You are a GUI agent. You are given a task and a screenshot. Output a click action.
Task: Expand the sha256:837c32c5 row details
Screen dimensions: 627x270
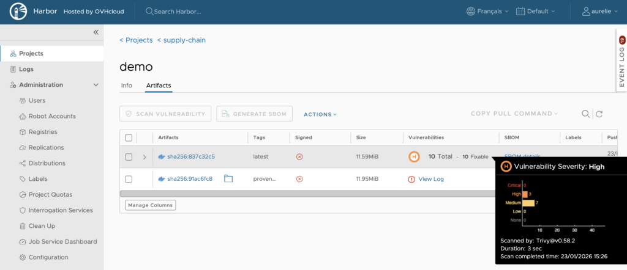click(x=145, y=157)
